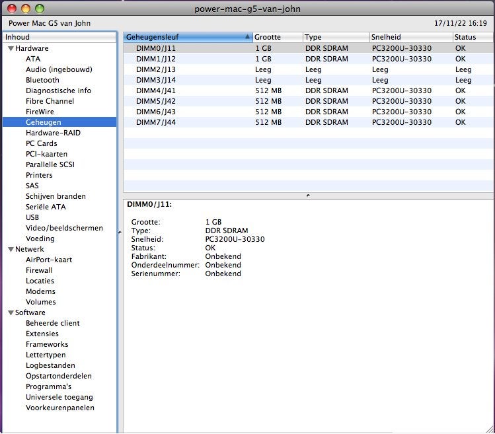This screenshot has height=434, width=495.
Task: Select the empty DIMM3/J14 slot row
Action: [308, 80]
